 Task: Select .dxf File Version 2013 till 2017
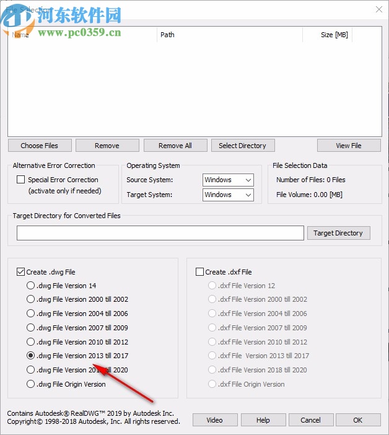(212, 356)
